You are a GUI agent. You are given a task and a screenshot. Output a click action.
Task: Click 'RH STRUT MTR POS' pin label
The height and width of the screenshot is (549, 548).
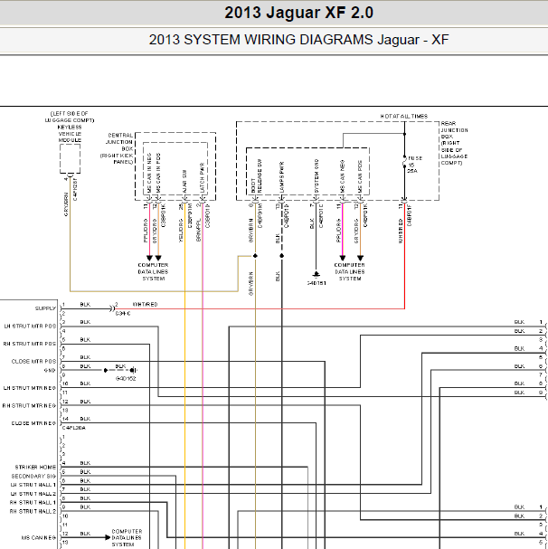(30, 344)
